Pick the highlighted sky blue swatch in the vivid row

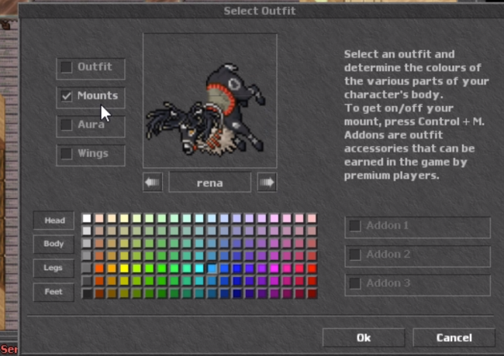click(212, 269)
